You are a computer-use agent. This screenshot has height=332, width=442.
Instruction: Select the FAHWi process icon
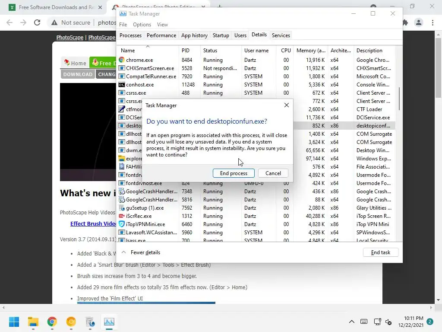121,166
